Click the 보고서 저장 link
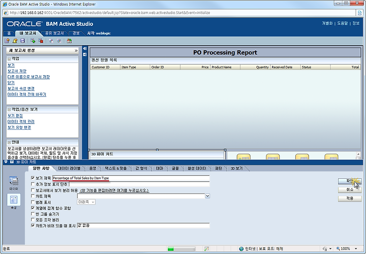The width and height of the screenshot is (366, 254). 17,71
